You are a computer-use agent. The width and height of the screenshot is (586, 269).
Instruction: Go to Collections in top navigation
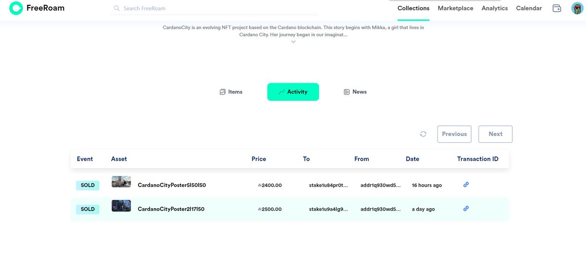pyautogui.click(x=414, y=8)
